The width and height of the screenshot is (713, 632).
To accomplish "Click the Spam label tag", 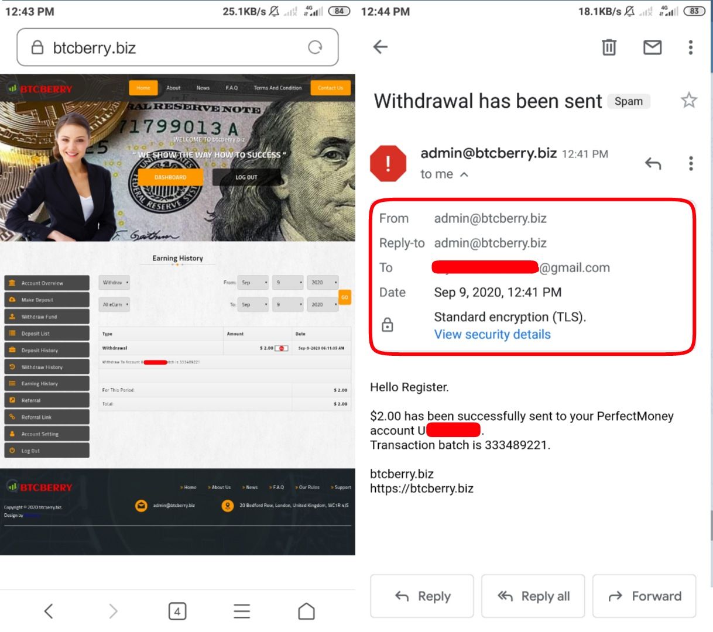I will [x=629, y=101].
